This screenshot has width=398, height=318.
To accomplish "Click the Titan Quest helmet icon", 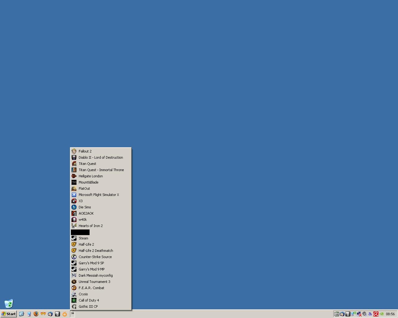I will 74,164.
